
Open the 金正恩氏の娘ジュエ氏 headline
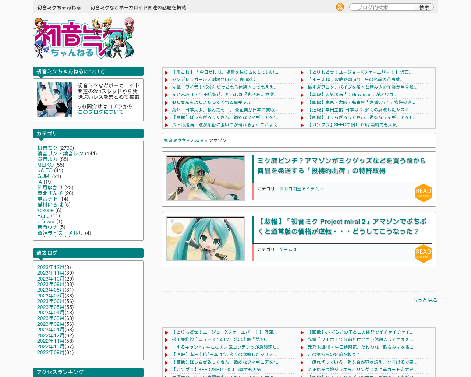pos(362,370)
